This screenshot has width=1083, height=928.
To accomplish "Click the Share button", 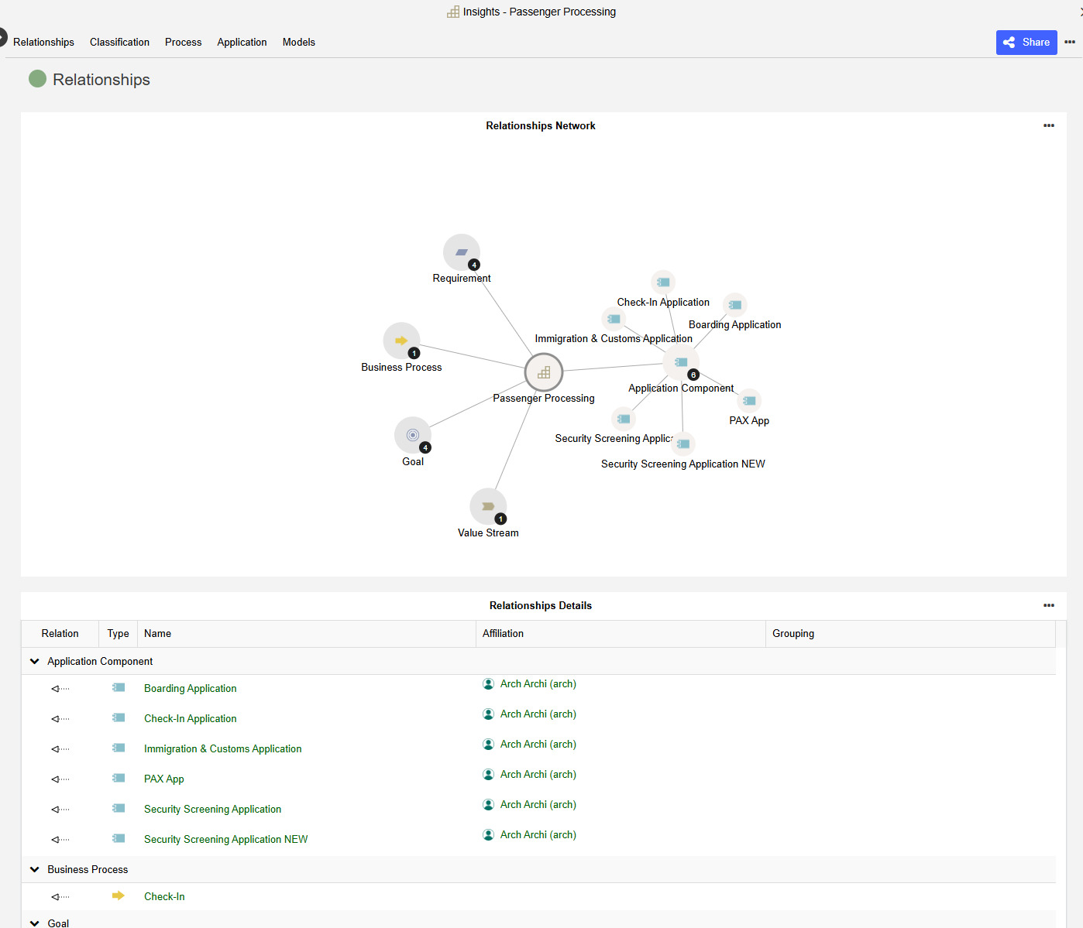I will tap(1026, 43).
